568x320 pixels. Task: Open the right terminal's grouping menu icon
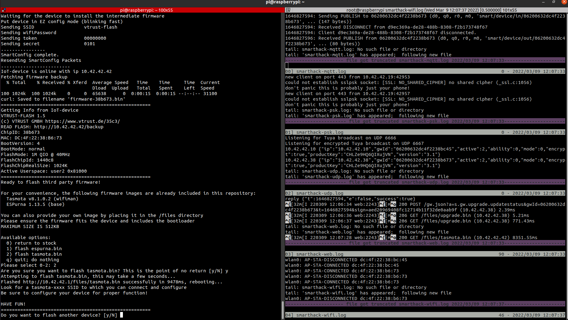coord(288,10)
